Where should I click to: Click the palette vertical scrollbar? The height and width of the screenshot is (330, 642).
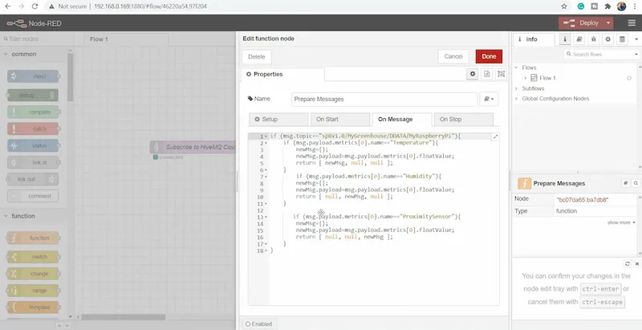tap(71, 80)
